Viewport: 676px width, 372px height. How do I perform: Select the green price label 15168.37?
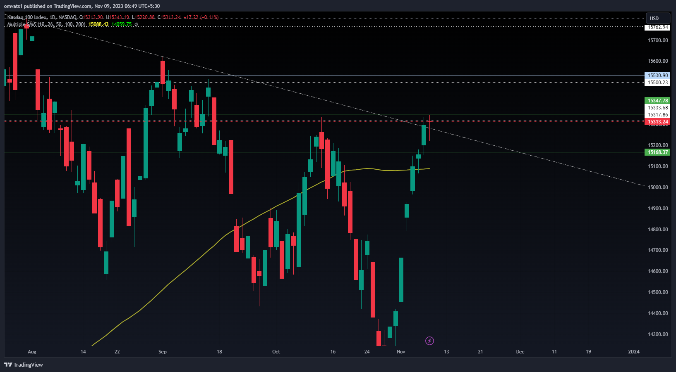(x=657, y=152)
